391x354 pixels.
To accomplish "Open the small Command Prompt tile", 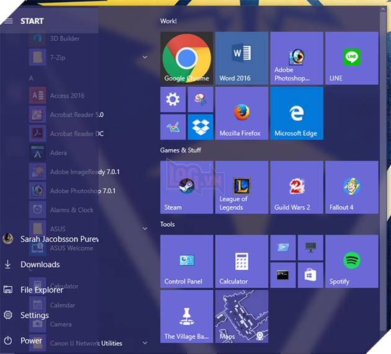I will [283, 275].
